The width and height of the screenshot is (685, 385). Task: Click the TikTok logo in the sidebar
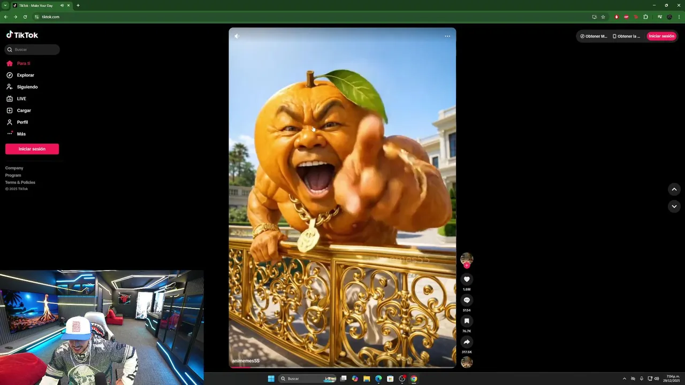point(22,35)
